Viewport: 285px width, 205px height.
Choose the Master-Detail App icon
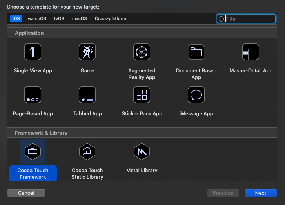[251, 52]
